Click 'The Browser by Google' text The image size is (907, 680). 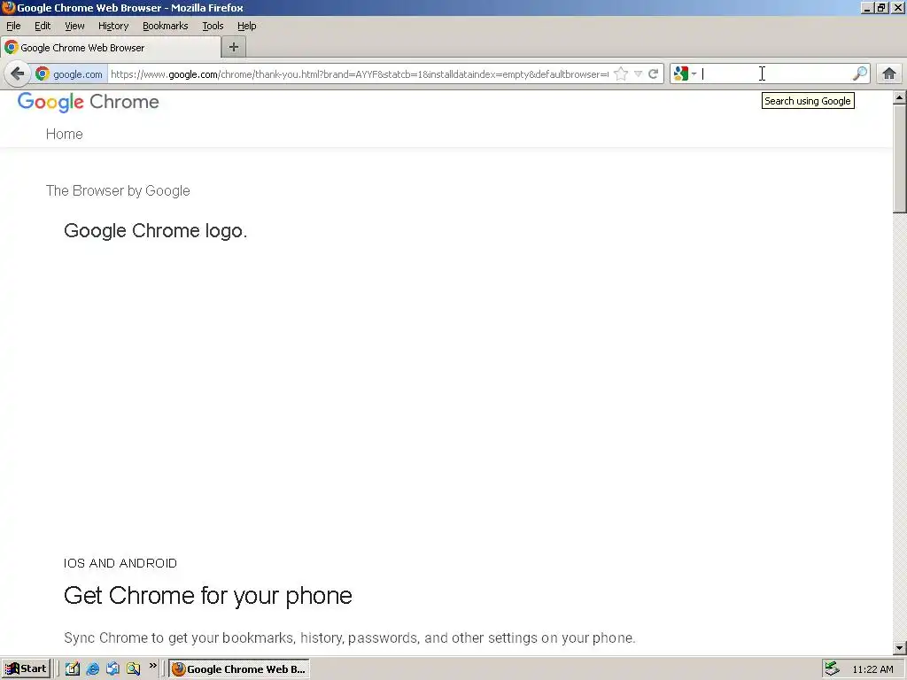(118, 191)
